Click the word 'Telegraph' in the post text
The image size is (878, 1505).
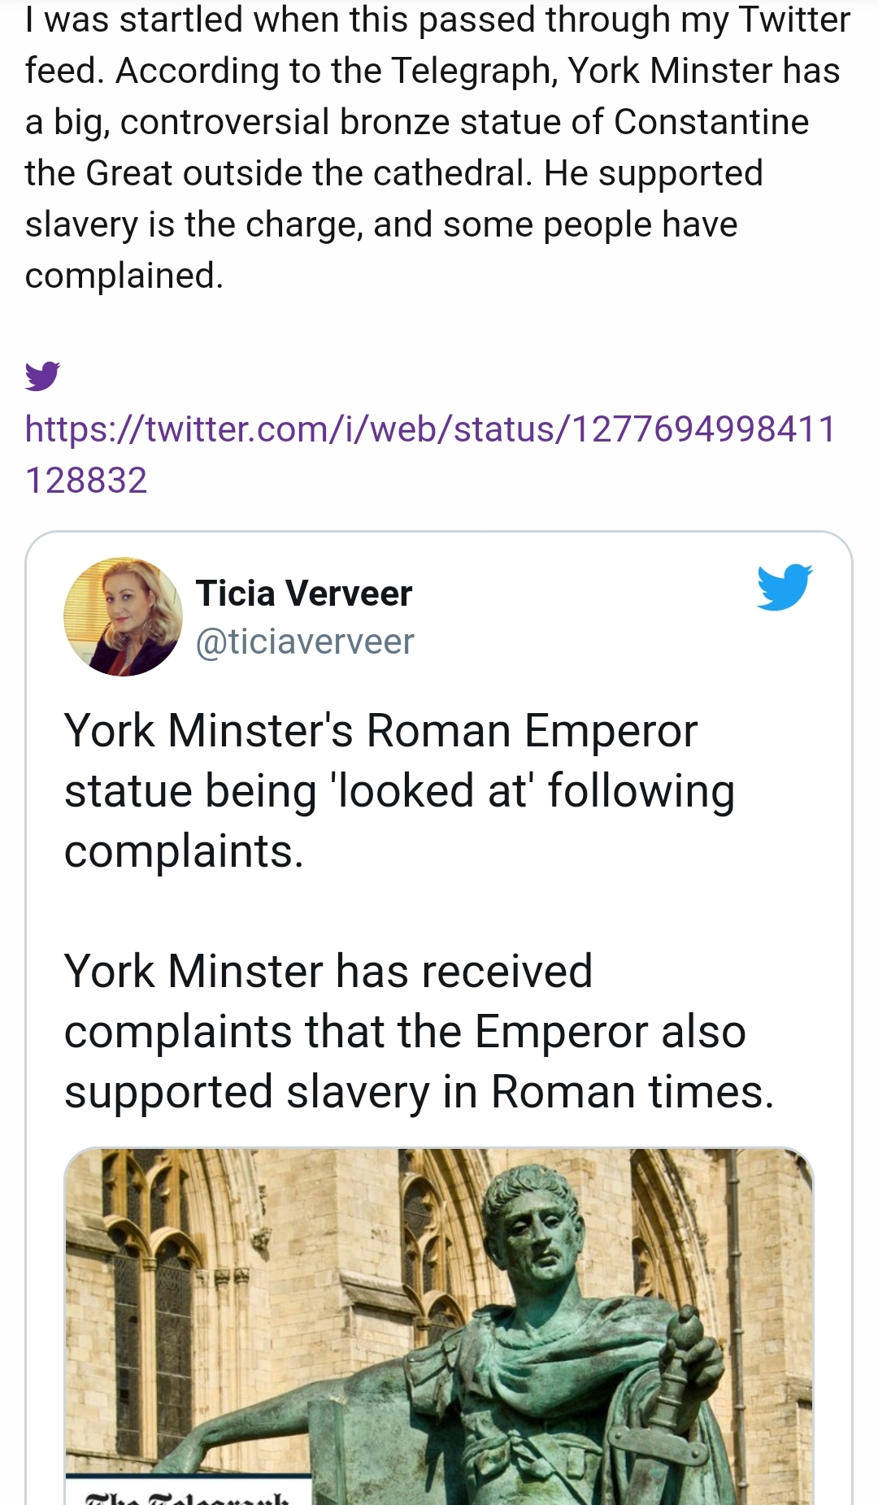pos(474,71)
